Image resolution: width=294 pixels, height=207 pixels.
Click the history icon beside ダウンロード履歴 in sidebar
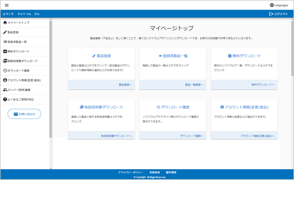click(5, 70)
